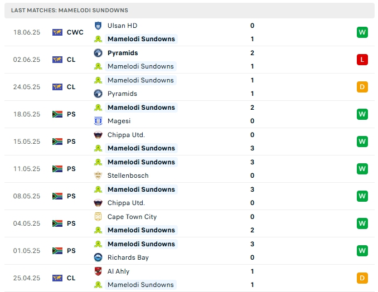Click the Ulsan HD club crest
Image resolution: width=378 pixels, height=292 pixels.
click(98, 26)
